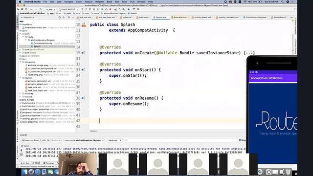Toggle the Regex checkbox in Logcat
This screenshot has height=176, width=313.
click(240, 140)
